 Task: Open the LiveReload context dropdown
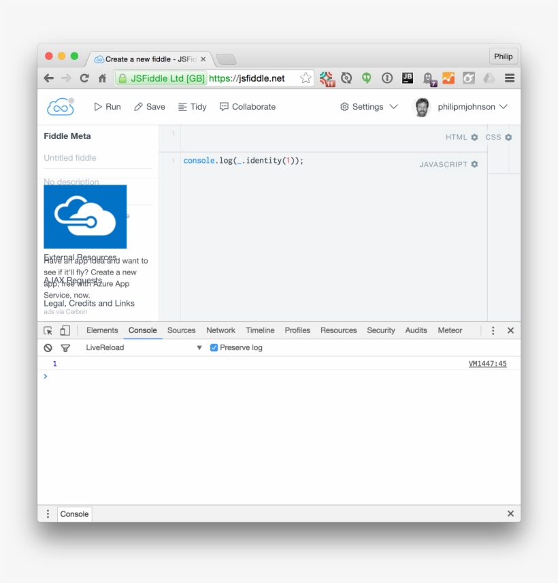199,347
